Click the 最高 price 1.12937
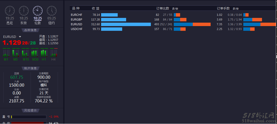 pos(53,40)
